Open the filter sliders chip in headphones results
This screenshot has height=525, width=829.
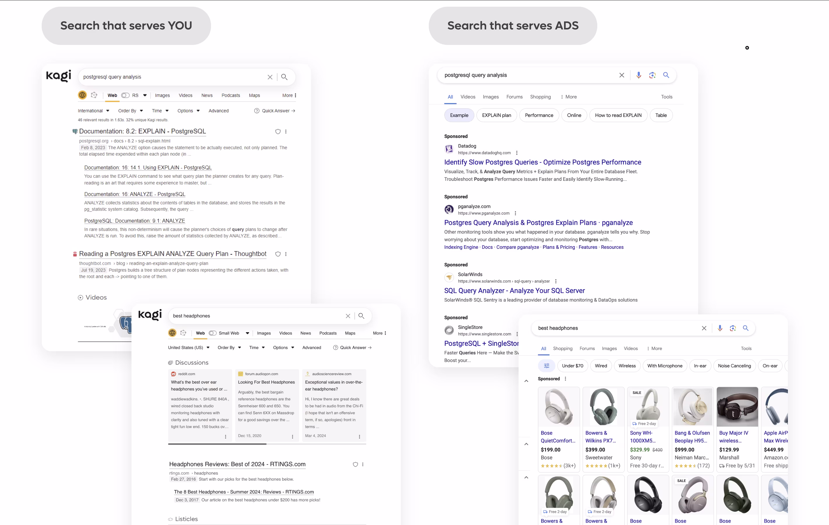[546, 366]
